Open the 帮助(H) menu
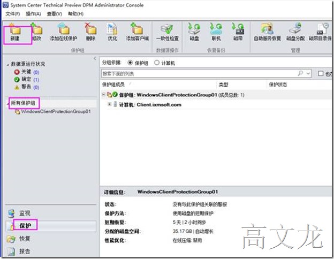Viewport: 334px width, 259px height. coord(75,14)
